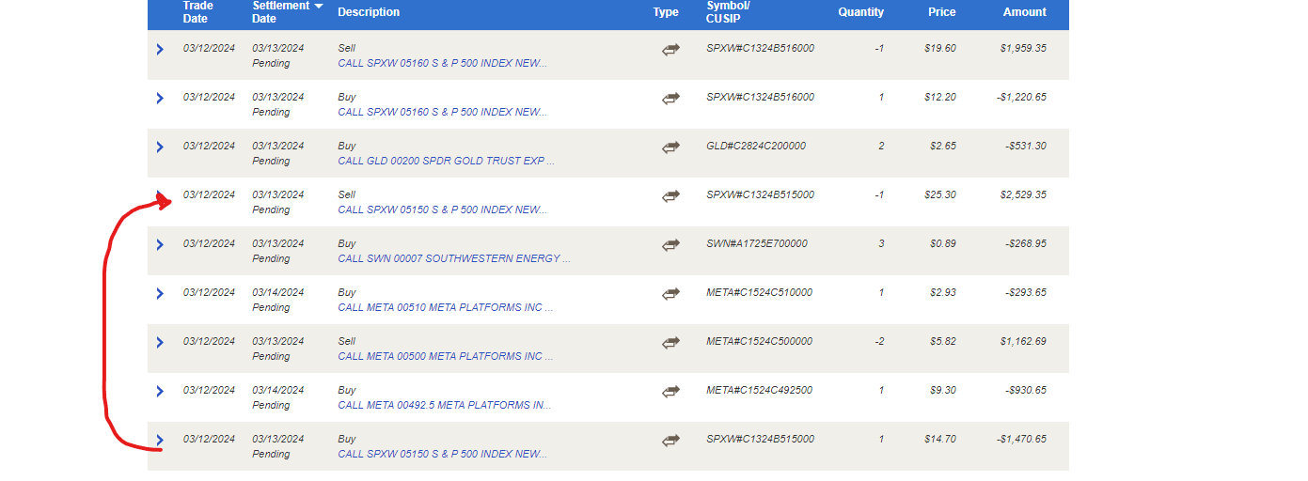Click the type icon in the META 00492.5 row

tap(670, 392)
